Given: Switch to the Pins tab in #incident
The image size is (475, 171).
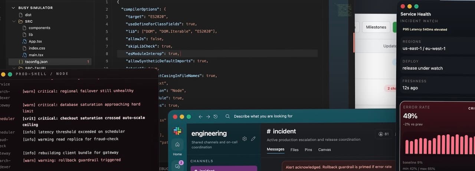Looking at the screenshot, I should click(x=308, y=150).
